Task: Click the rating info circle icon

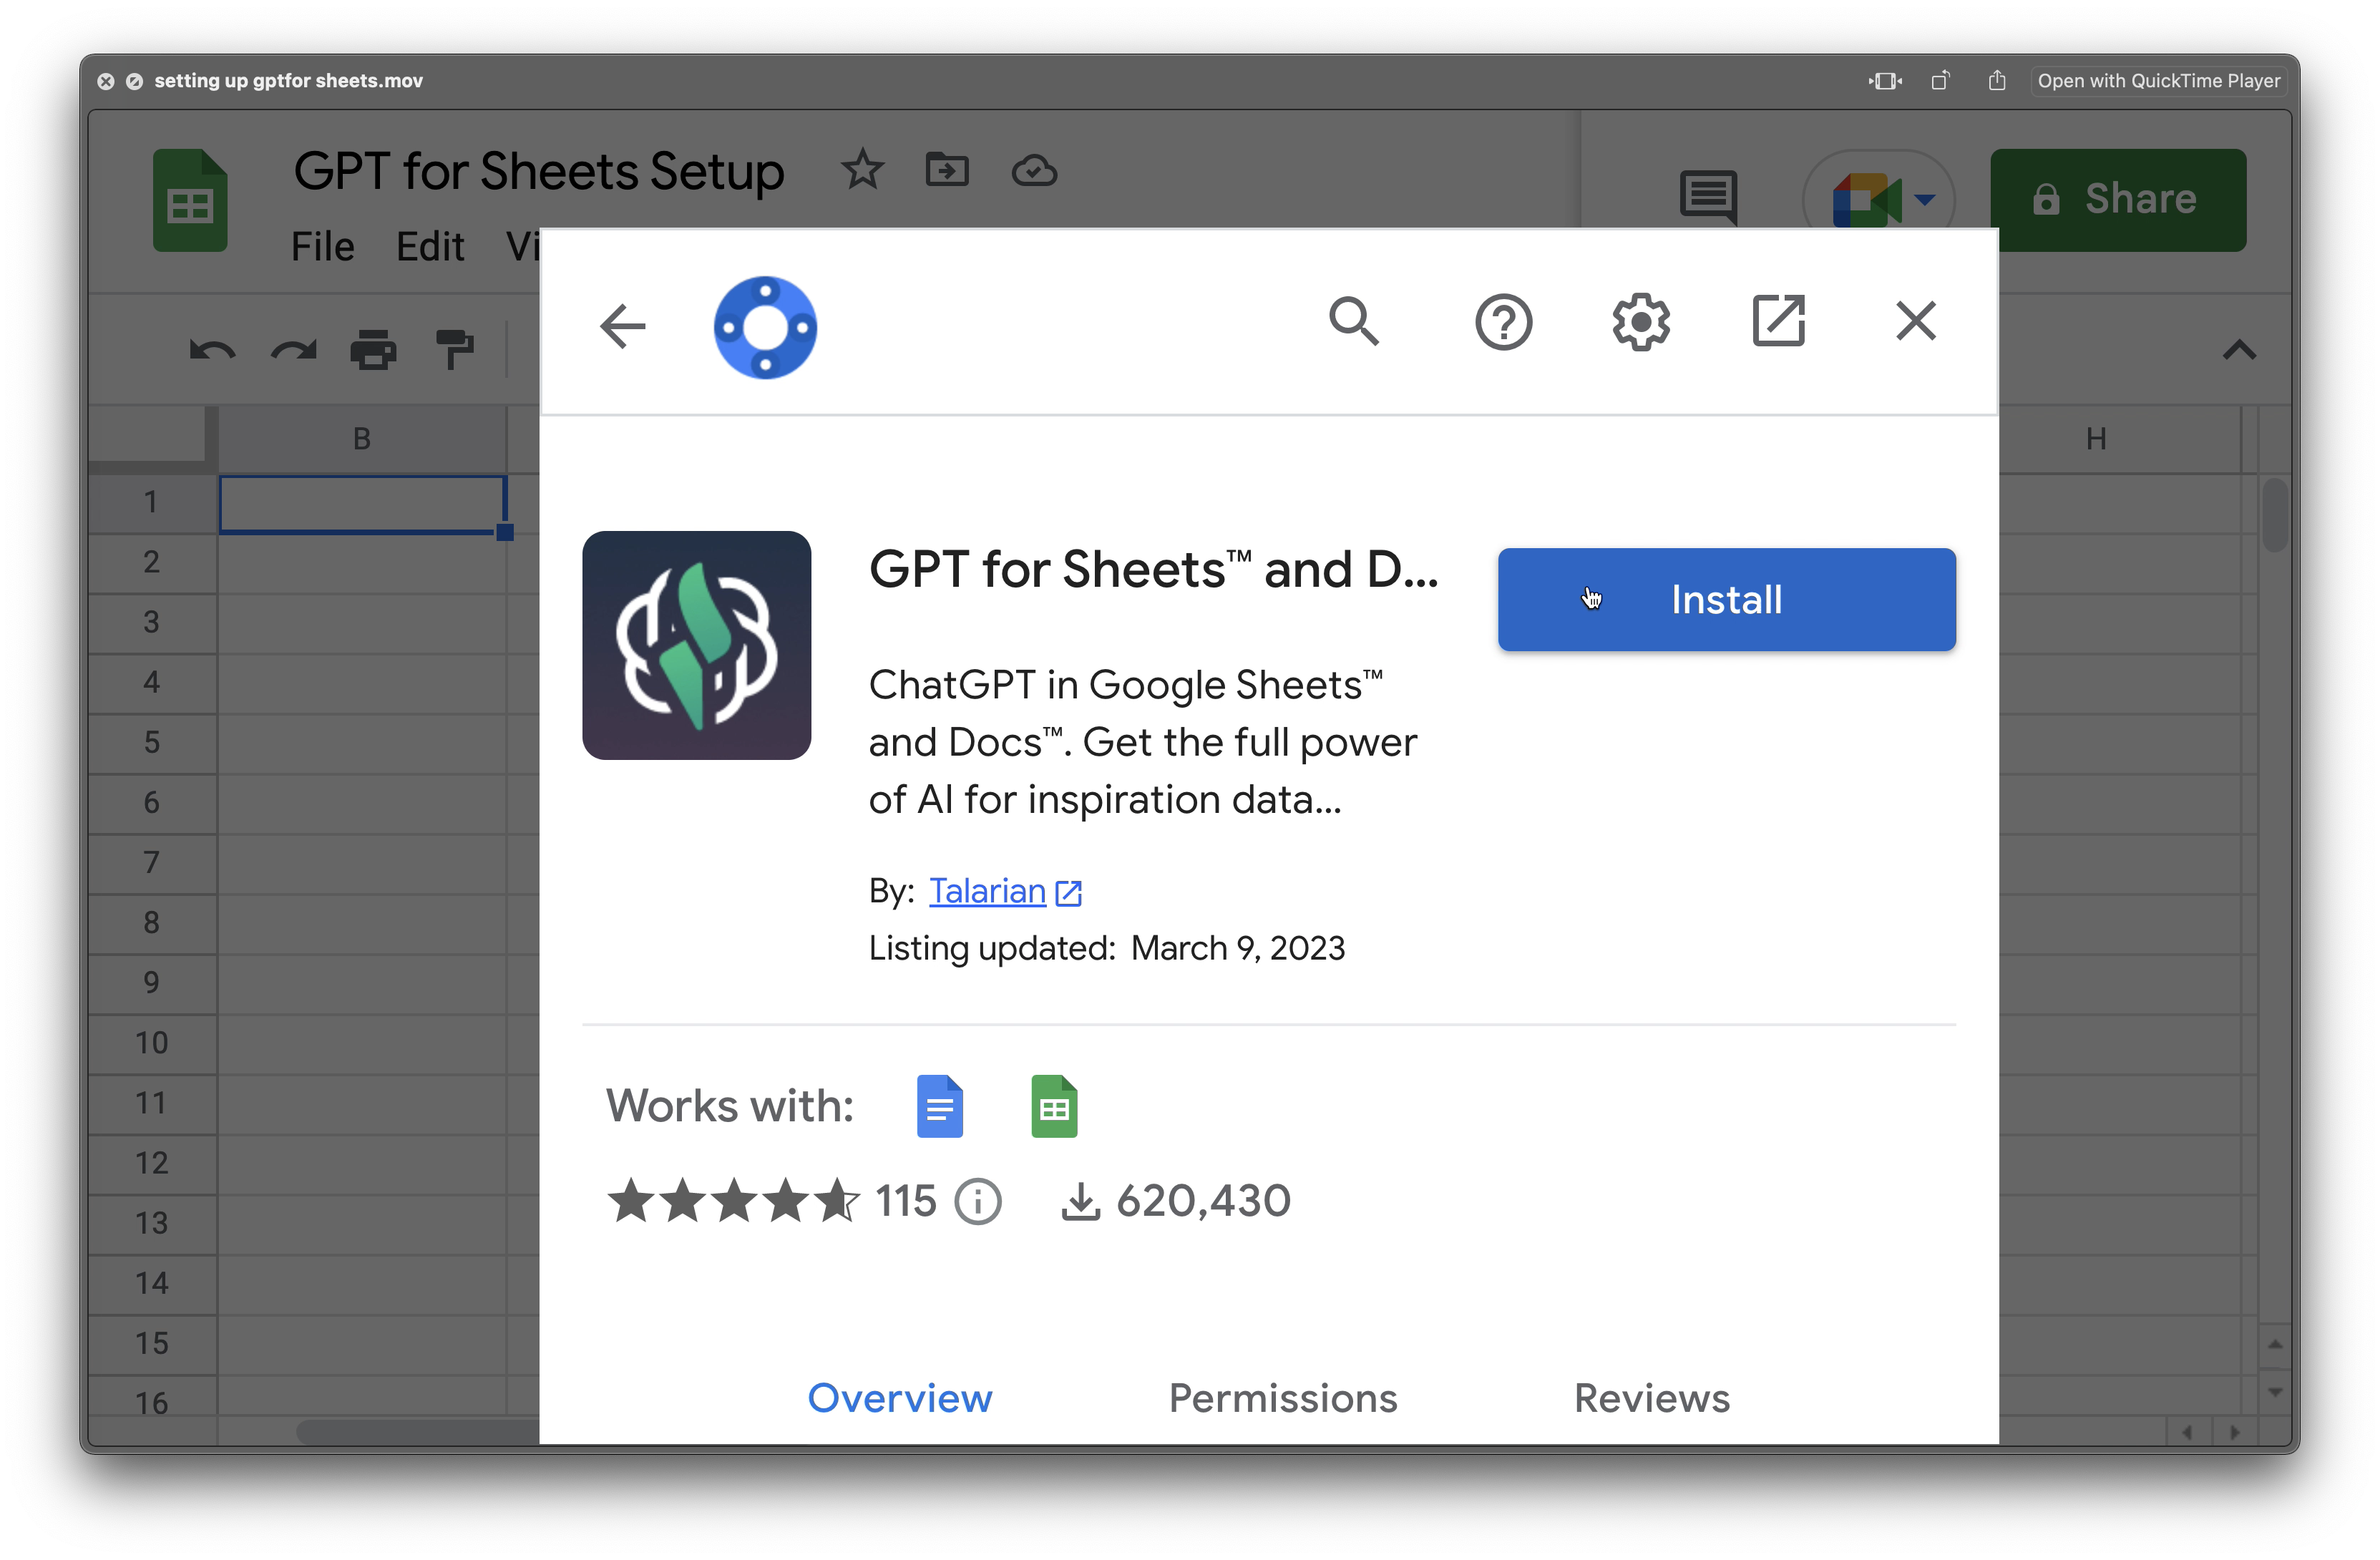Action: point(977,1201)
